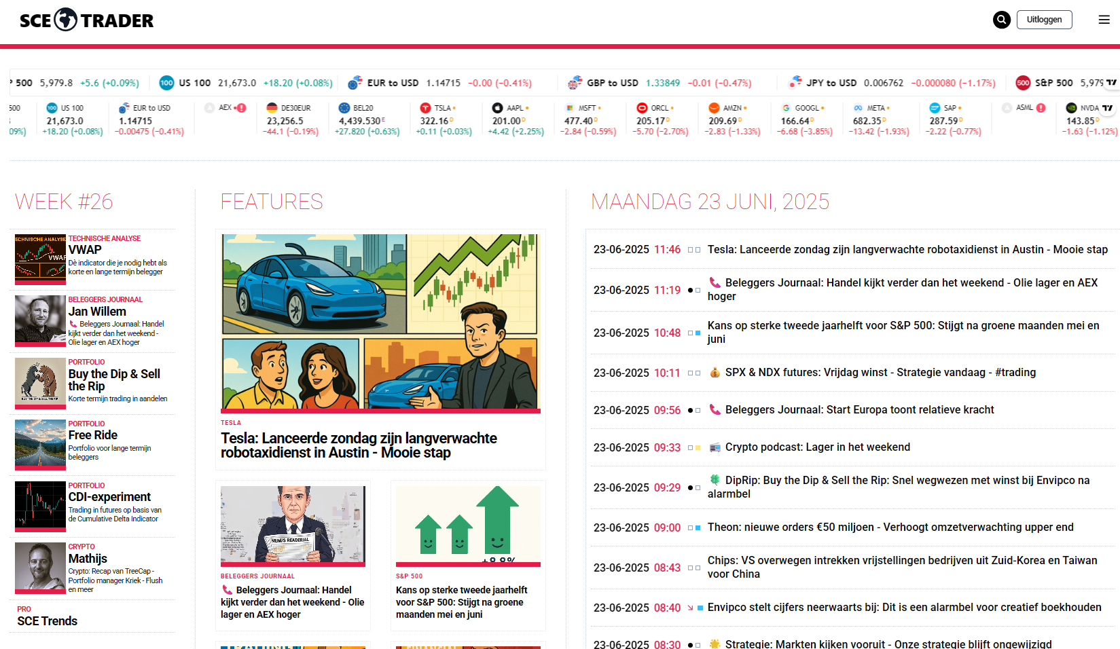Open the 10:48 S&P 500 tweede jaarhelft news headline

pyautogui.click(x=903, y=332)
